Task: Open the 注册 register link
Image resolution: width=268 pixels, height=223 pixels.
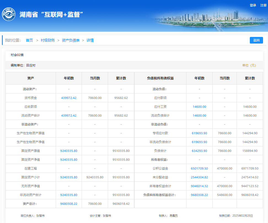Action: [263, 5]
